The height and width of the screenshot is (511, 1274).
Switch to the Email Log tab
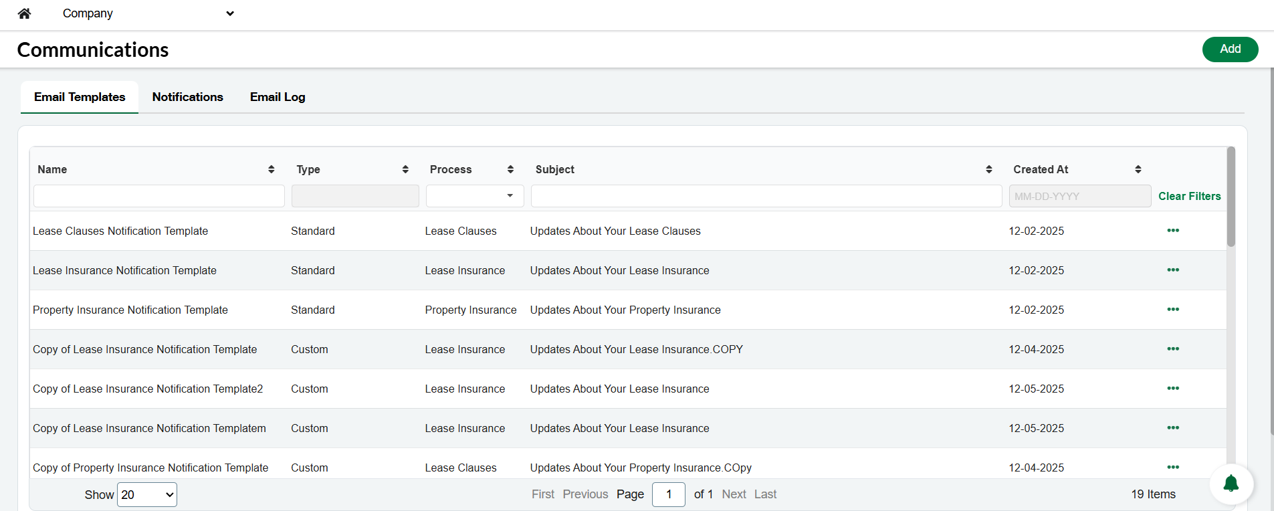point(278,97)
